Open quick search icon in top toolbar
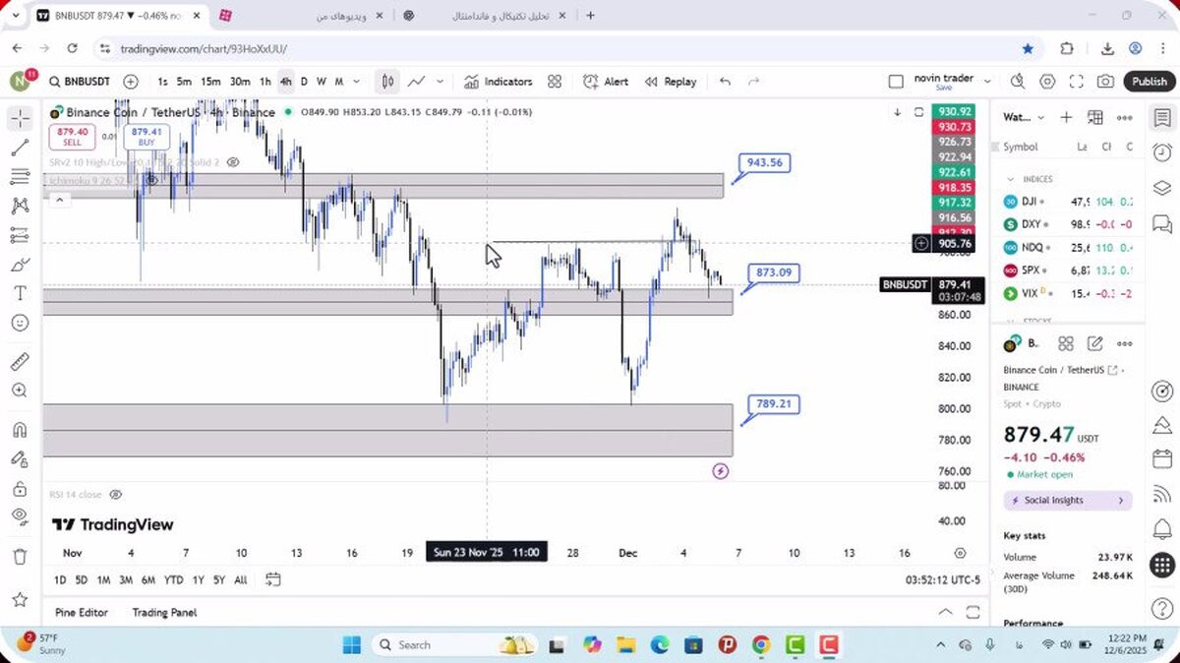The height and width of the screenshot is (663, 1180). (x=1018, y=82)
